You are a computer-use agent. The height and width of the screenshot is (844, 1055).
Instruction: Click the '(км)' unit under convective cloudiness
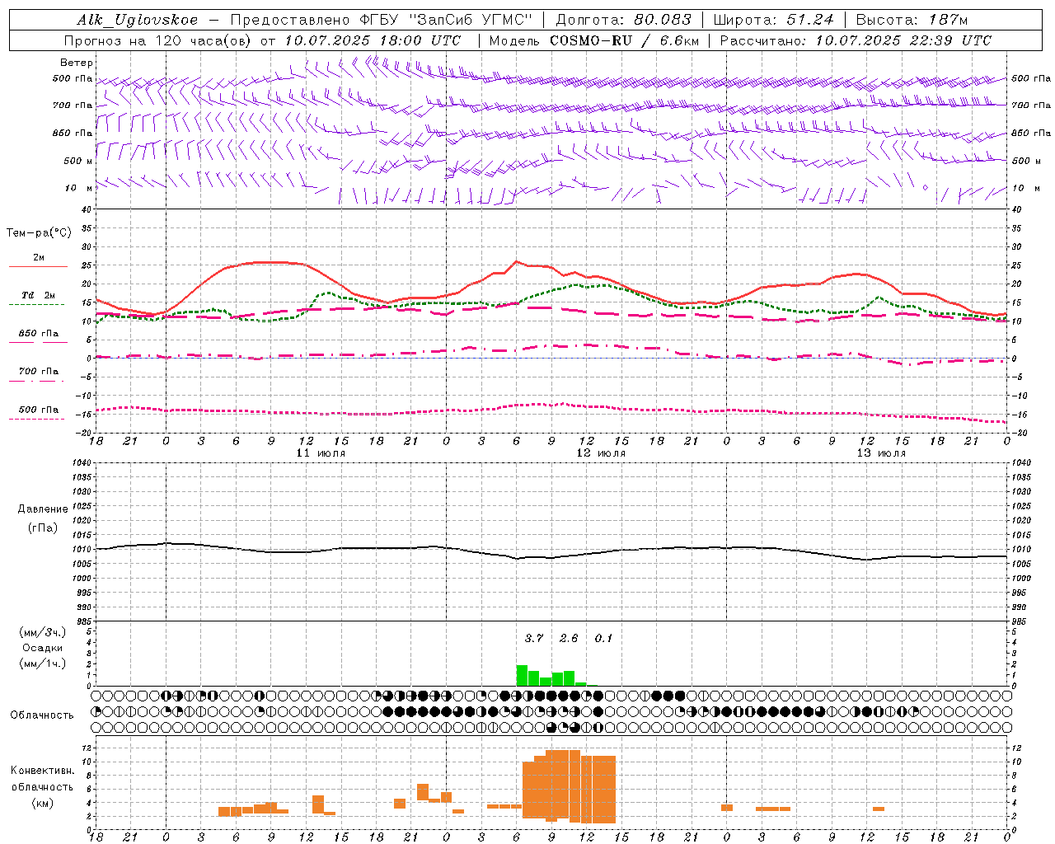43,803
